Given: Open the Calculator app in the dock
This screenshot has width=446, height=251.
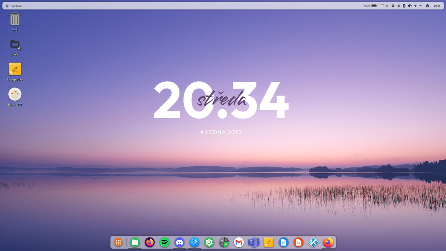Looking at the screenshot, I should [224, 242].
